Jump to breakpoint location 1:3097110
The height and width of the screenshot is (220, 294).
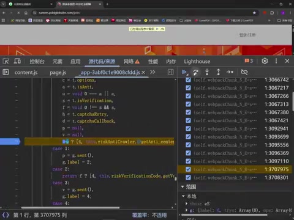tap(277, 161)
